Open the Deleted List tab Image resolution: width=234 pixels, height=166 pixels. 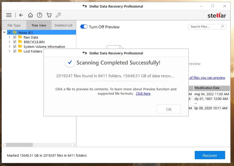64,25
